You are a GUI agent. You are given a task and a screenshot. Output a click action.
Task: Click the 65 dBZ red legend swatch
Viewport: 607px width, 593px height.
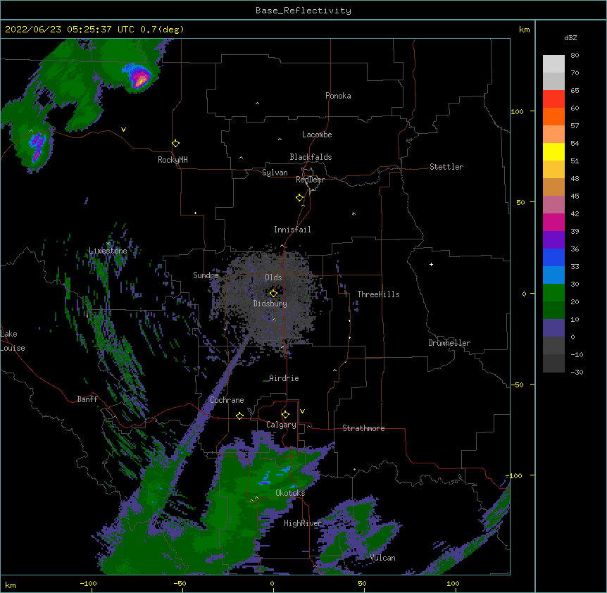point(553,99)
